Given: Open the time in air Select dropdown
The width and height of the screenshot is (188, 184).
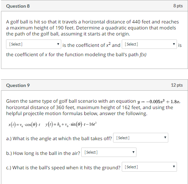Looking at the screenshot, I should click(x=109, y=152).
